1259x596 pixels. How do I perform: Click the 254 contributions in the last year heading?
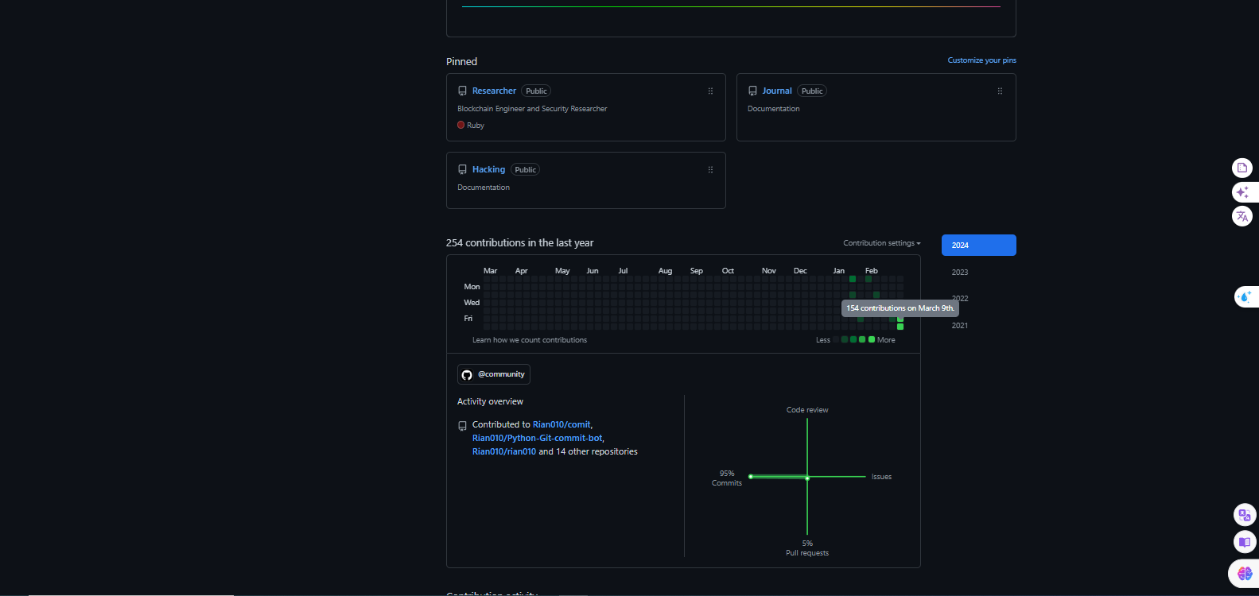point(519,243)
